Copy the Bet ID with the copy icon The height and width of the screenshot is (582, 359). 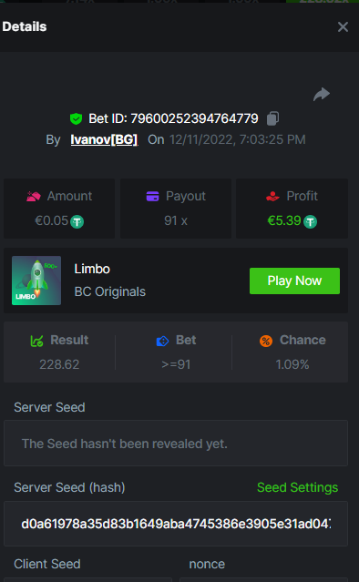[272, 118]
